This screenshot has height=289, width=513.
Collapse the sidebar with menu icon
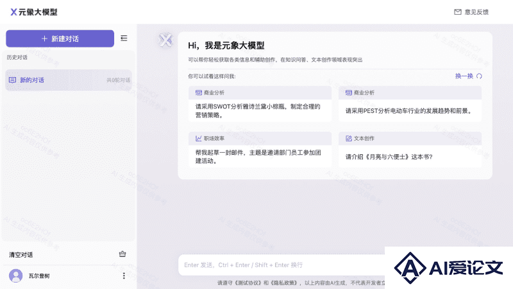(124, 39)
